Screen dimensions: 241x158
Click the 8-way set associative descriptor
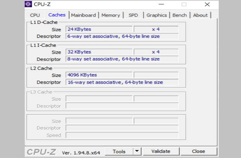pyautogui.click(x=122, y=59)
